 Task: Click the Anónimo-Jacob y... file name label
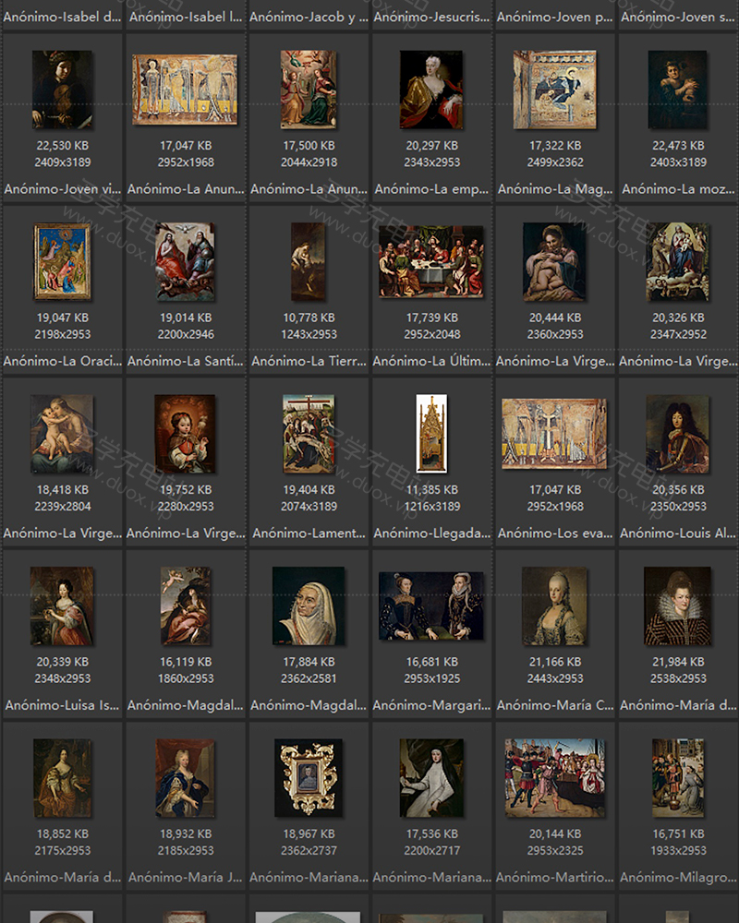point(309,17)
